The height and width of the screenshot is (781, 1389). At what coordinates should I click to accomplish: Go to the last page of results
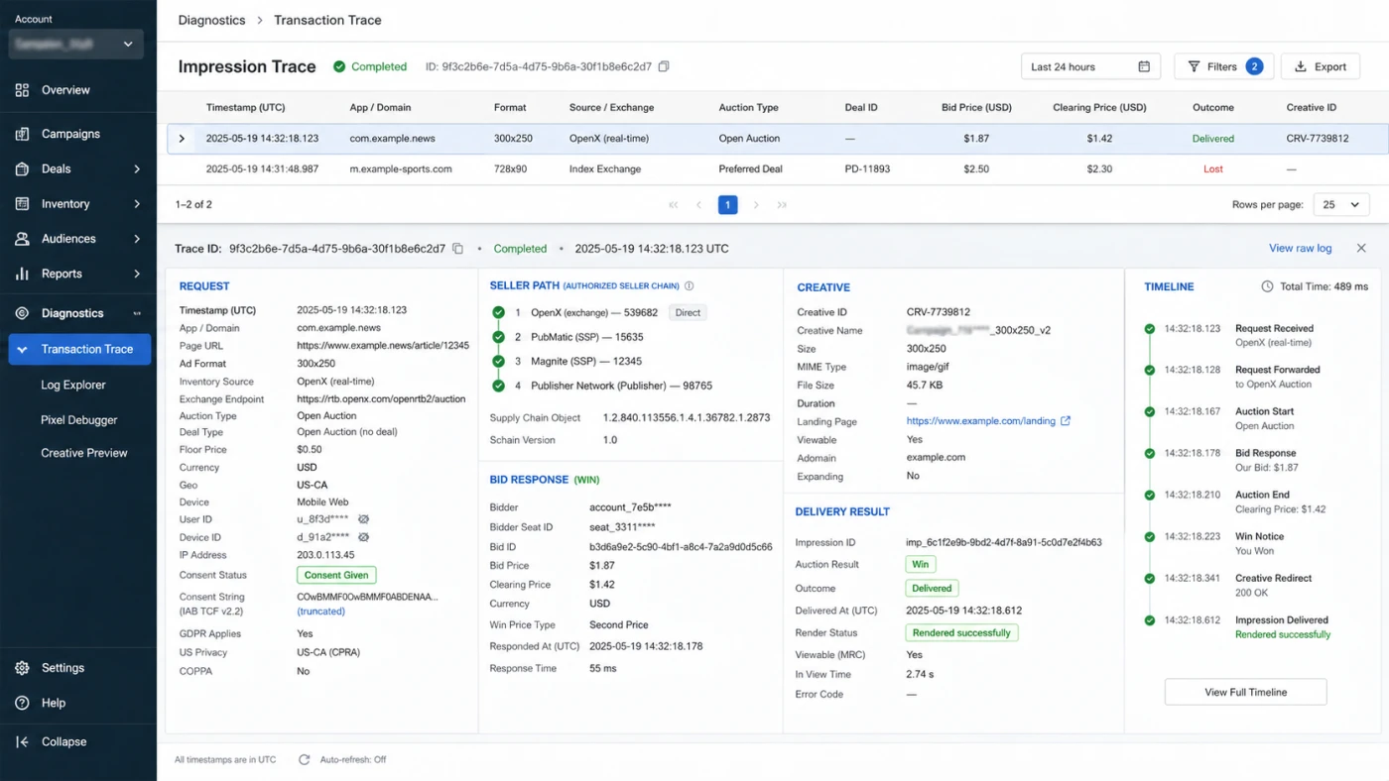782,205
